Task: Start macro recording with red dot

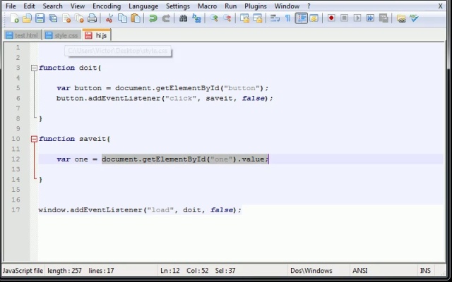Action: [331, 18]
